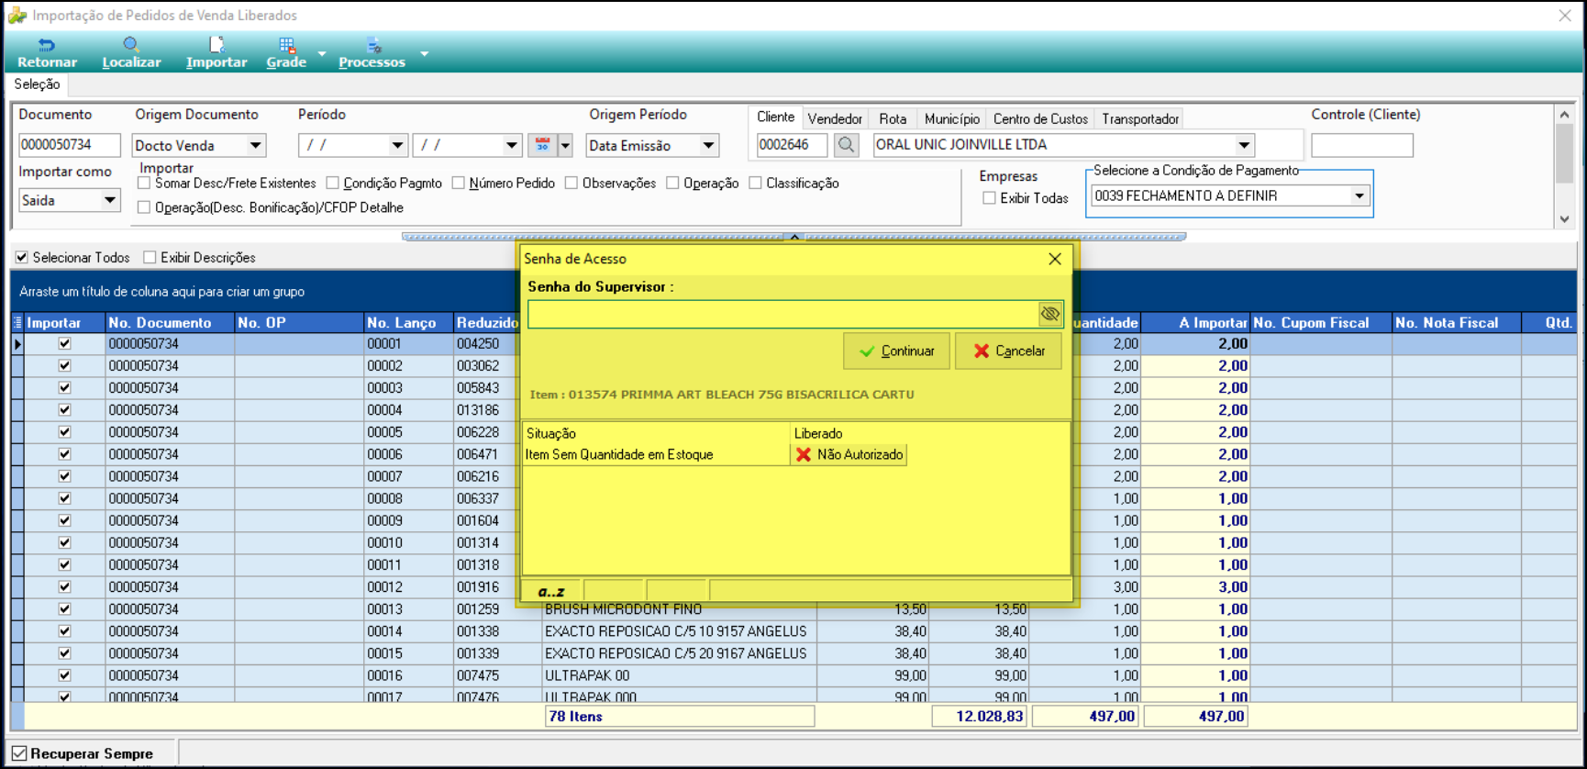The image size is (1587, 769).
Task: Click the Retornar toolbar icon
Action: (x=47, y=53)
